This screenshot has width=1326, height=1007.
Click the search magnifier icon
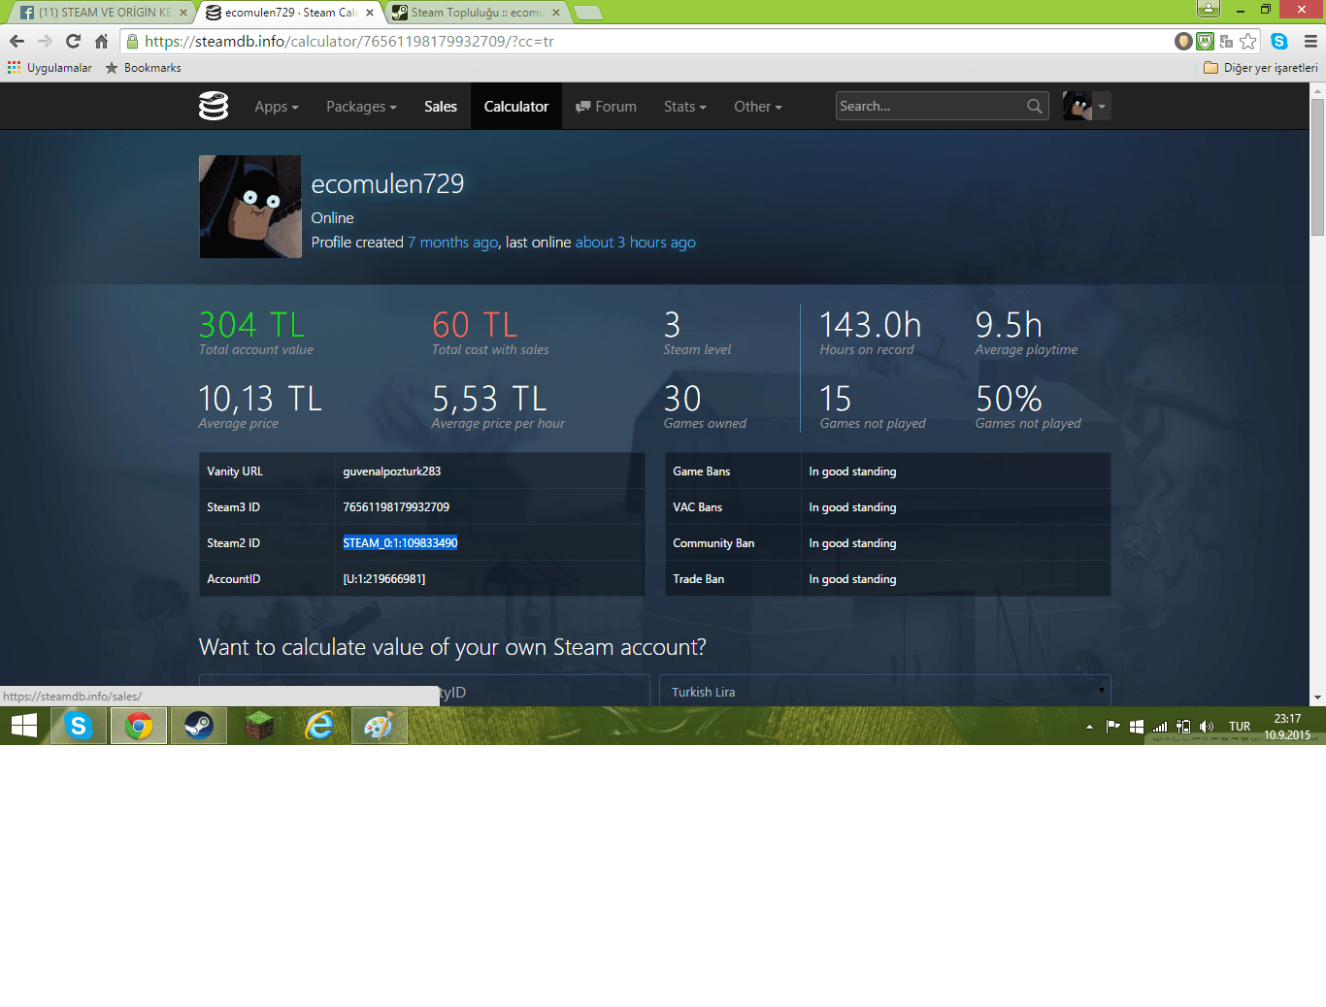(x=1034, y=106)
